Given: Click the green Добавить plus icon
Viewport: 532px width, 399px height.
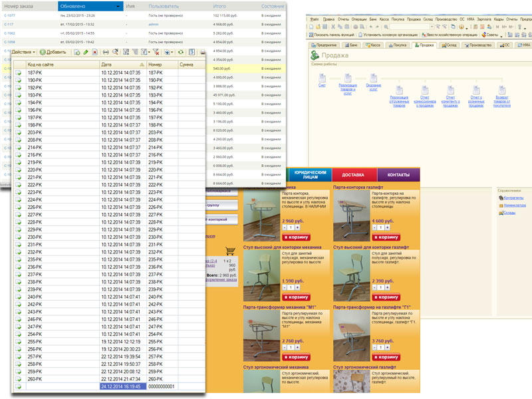Looking at the screenshot, I should 43,52.
